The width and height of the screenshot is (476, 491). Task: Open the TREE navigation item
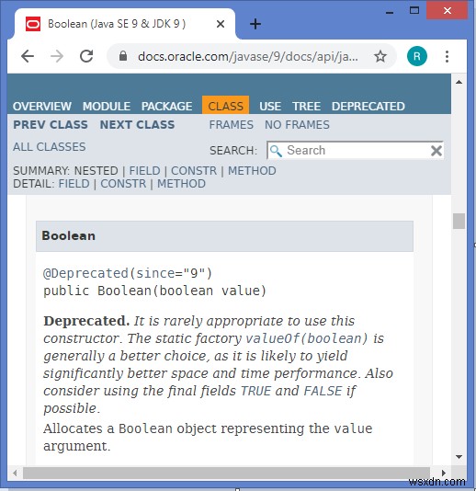tap(306, 107)
